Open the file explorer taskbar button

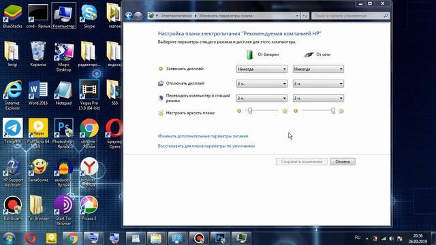point(156,238)
